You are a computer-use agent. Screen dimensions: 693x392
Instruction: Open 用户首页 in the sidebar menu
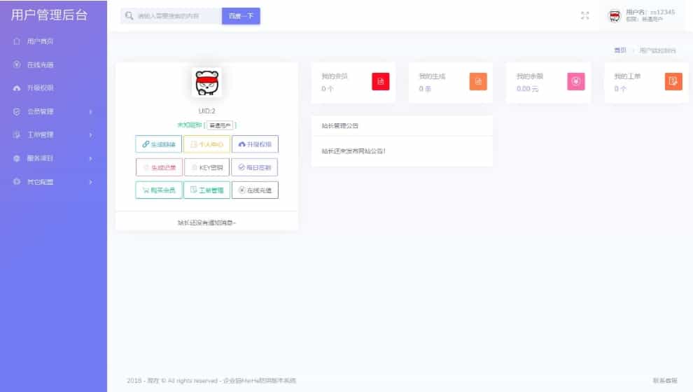(x=40, y=41)
